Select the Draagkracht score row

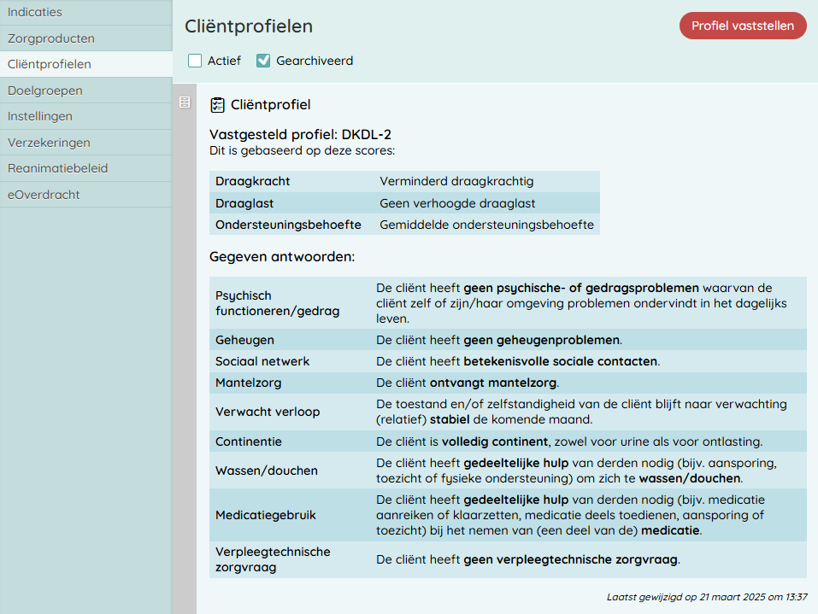[x=404, y=181]
